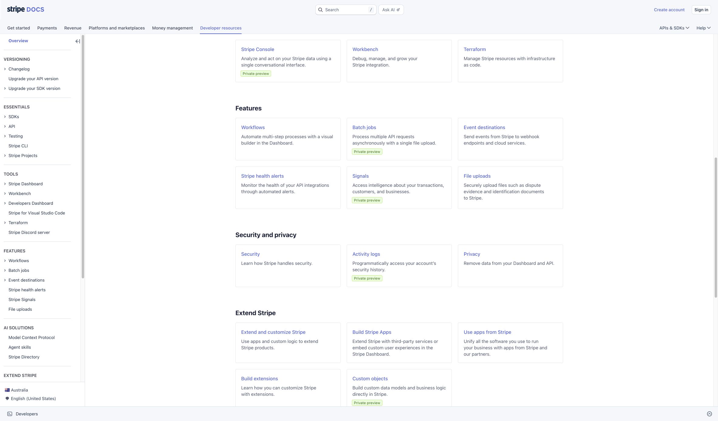718x421 pixels.
Task: Open the Stripe Console card link
Action: point(258,49)
